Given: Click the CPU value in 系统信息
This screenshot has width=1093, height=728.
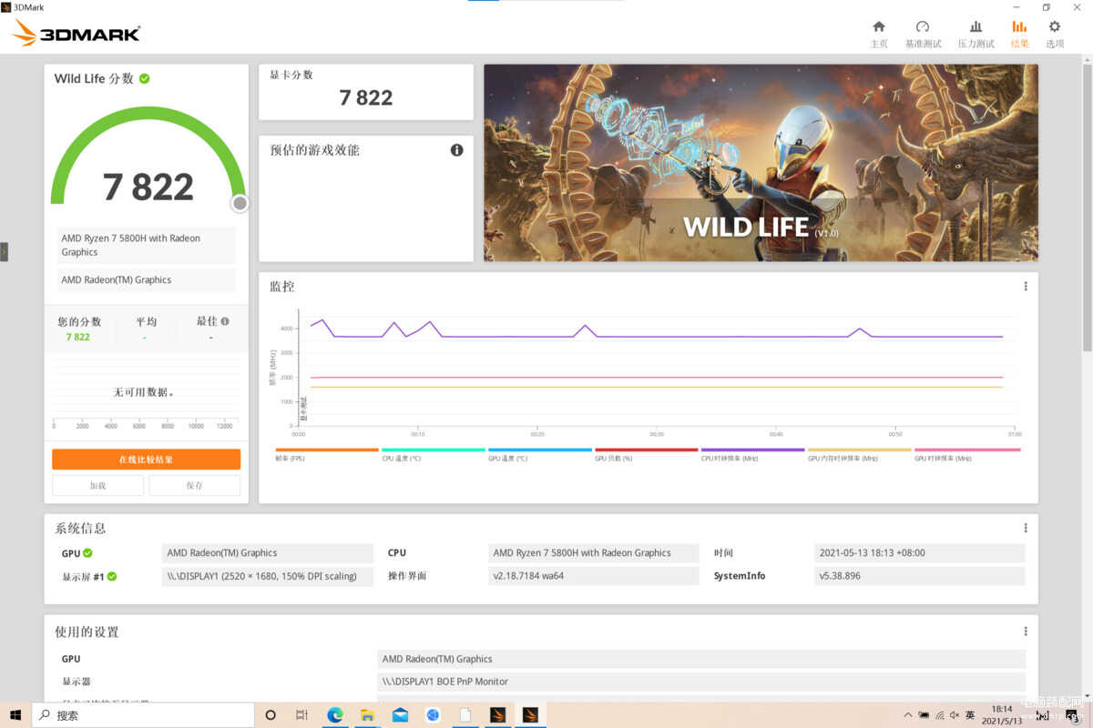Looking at the screenshot, I should point(594,552).
